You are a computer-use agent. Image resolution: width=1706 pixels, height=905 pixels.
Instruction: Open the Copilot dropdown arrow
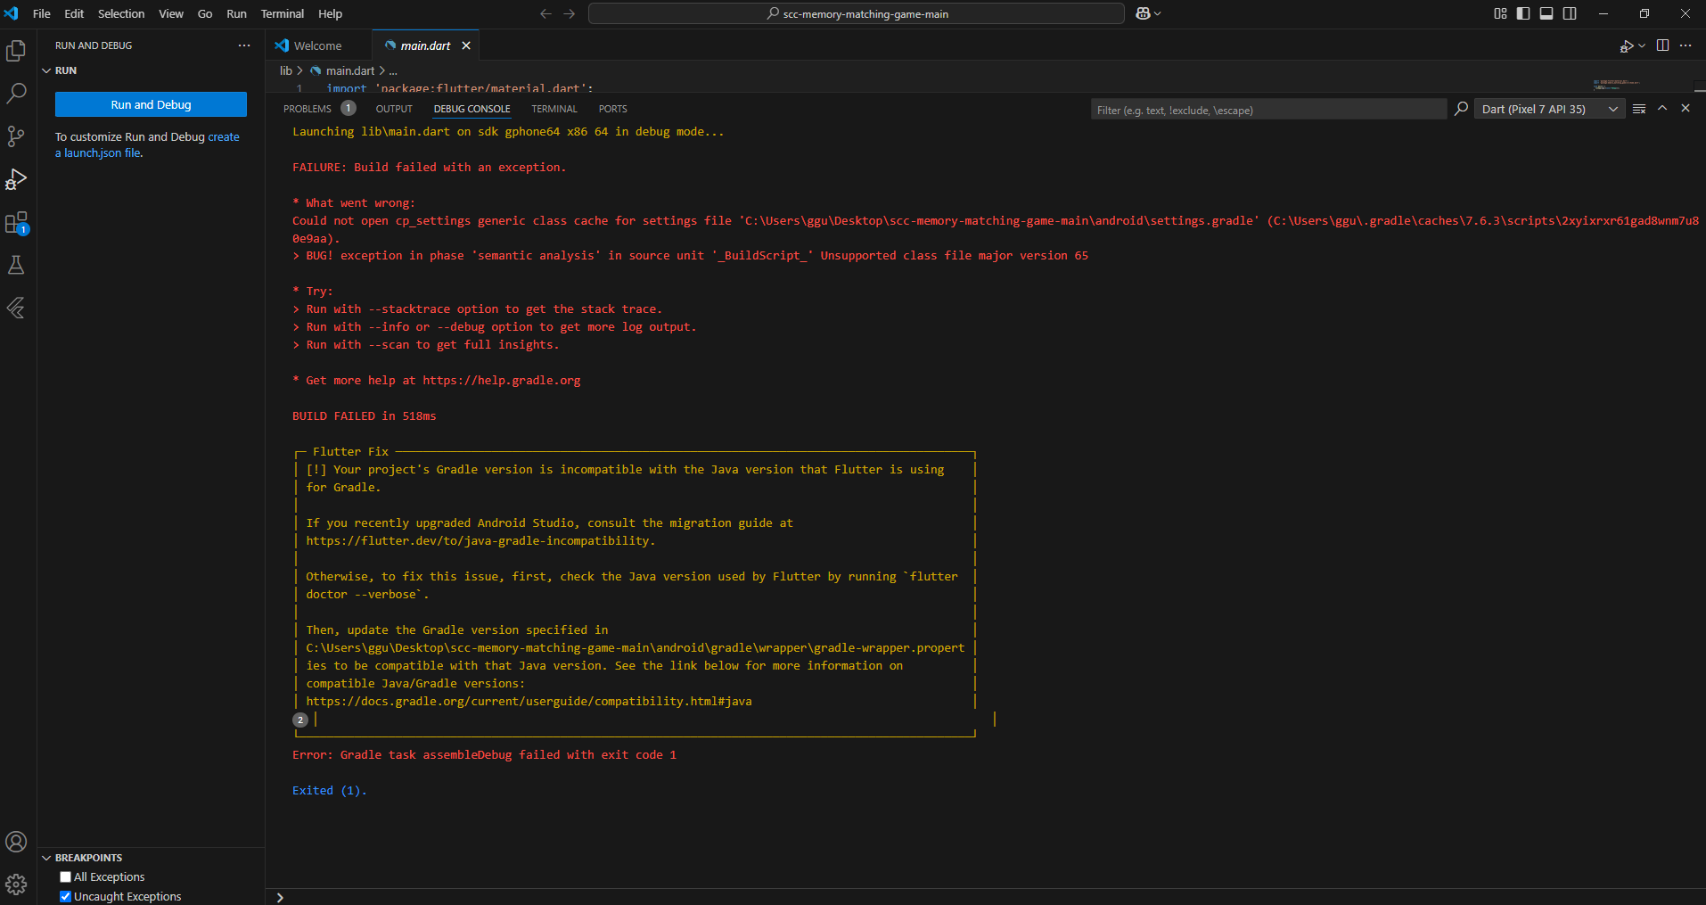pyautogui.click(x=1158, y=13)
